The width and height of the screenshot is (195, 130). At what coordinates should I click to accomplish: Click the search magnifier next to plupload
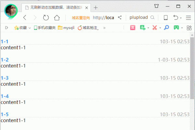152,18
